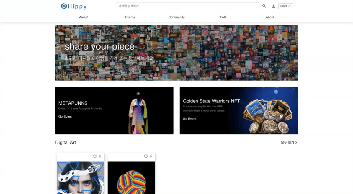Select the Hippy brand name text
The width and height of the screenshot is (353, 194).
click(x=77, y=6)
